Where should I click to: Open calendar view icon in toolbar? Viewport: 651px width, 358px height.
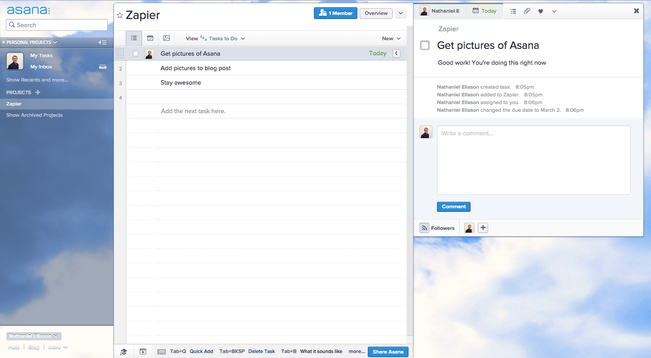[150, 38]
